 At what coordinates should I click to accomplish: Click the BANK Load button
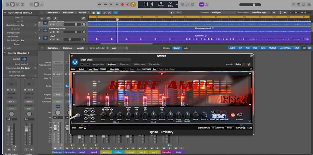90,69
